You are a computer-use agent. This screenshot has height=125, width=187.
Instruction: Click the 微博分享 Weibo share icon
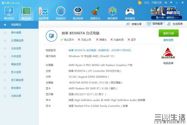pyautogui.click(x=128, y=24)
